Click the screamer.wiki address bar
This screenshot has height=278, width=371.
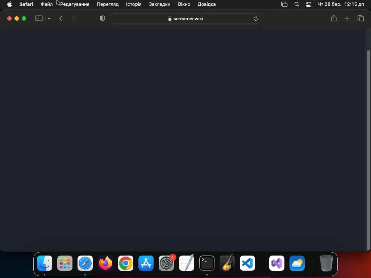coord(185,18)
